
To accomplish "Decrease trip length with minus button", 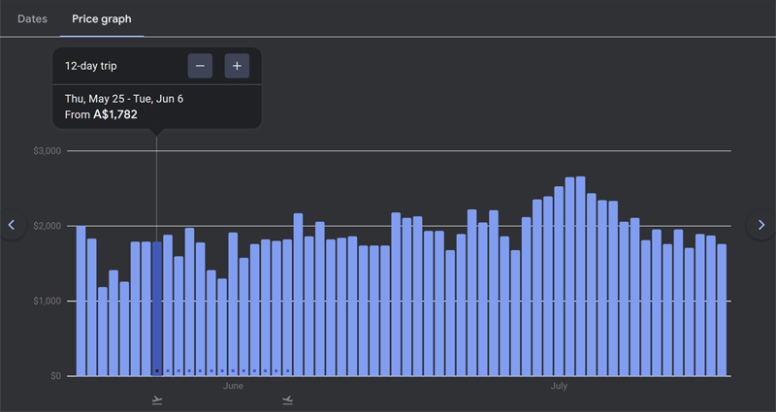I will point(200,66).
